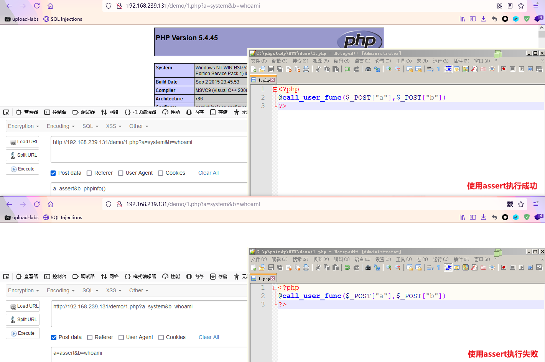545x362 pixels.
Task: Bookmark page with star in lower browser
Action: [521, 204]
